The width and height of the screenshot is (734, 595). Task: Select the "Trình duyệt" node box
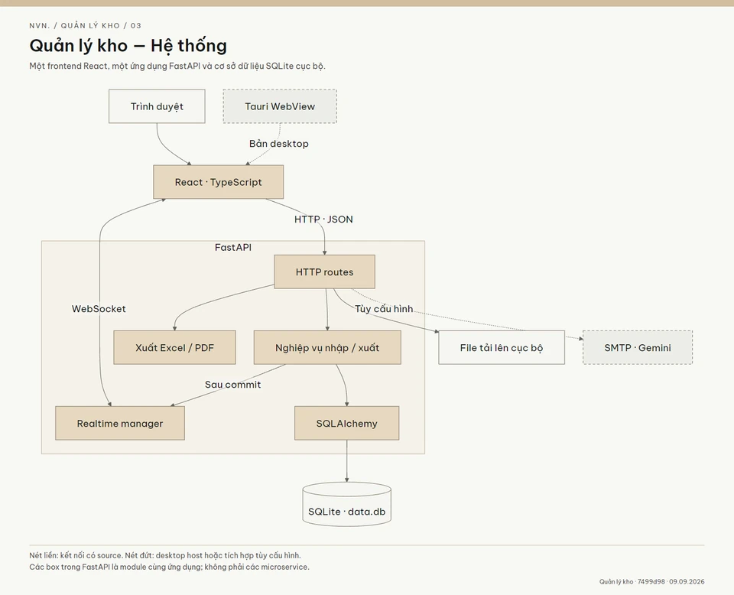coord(157,106)
